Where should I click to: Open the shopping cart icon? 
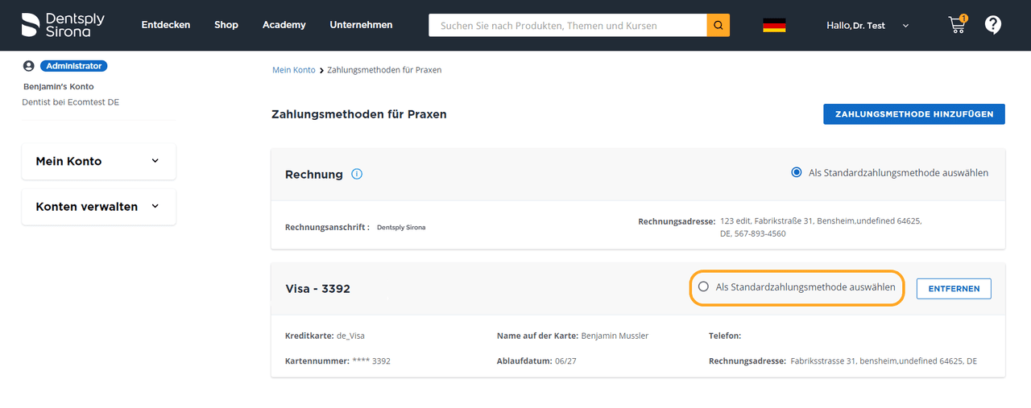[x=957, y=25]
